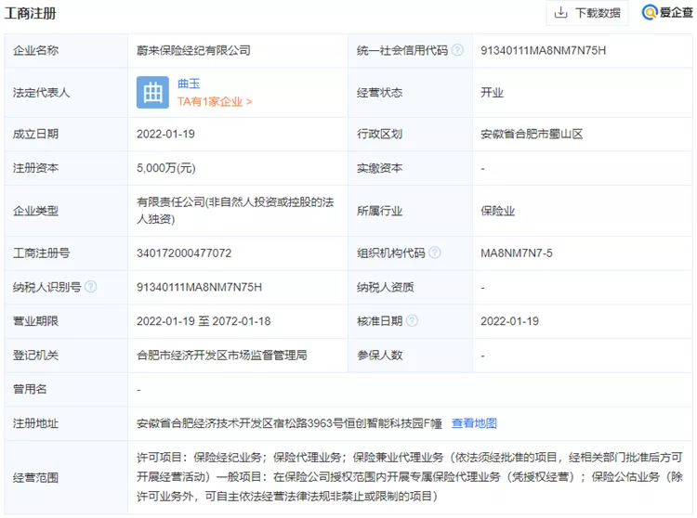Click business term 2022-01-19 至 2072-01-18
Image resolution: width=697 pixels, height=518 pixels.
coord(203,321)
